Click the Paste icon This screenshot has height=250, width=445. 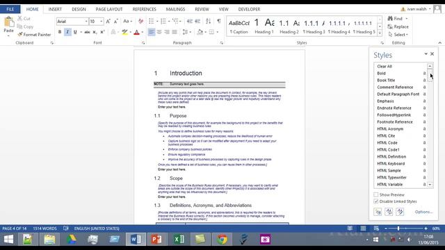[x=9, y=22]
